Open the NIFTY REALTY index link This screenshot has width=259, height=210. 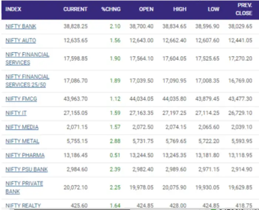coord(23,206)
